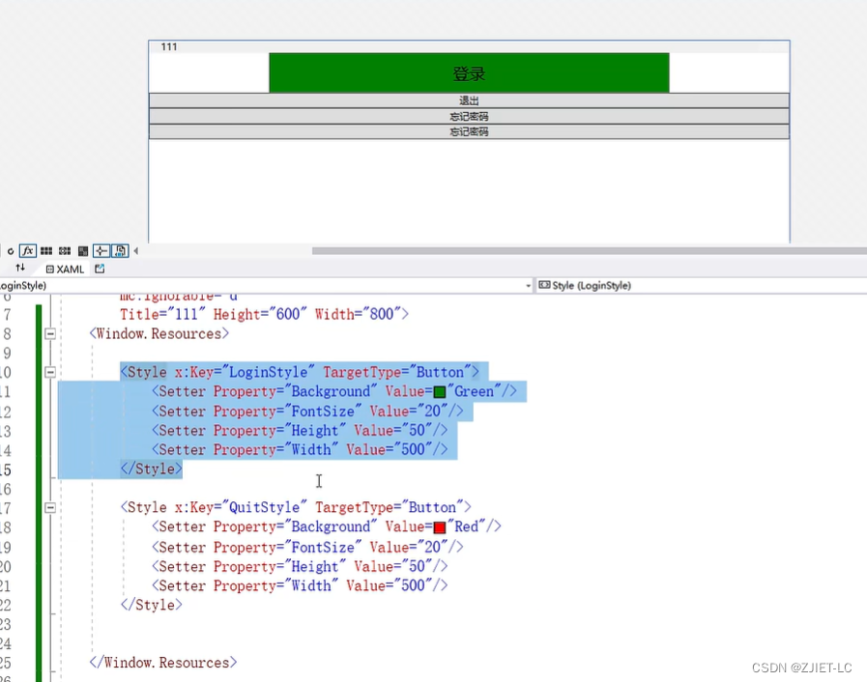
Task: Click the Green color swatch in LoginStyle
Action: (x=440, y=391)
